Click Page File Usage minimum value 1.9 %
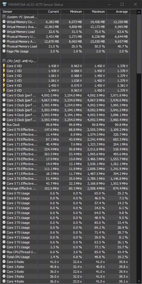Viewport: 142px width, 284px height. pos(78,51)
